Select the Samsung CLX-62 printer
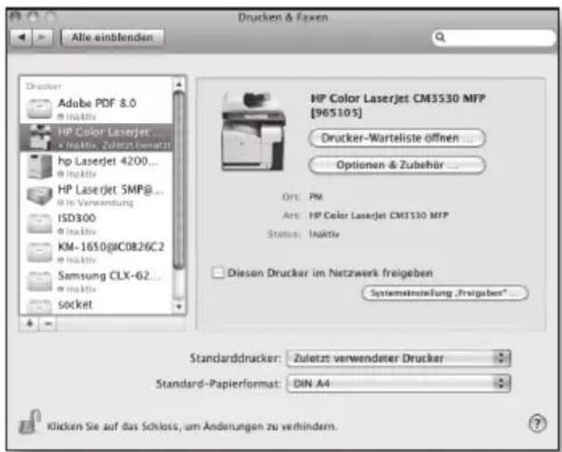This screenshot has width=562, height=452. [x=96, y=281]
